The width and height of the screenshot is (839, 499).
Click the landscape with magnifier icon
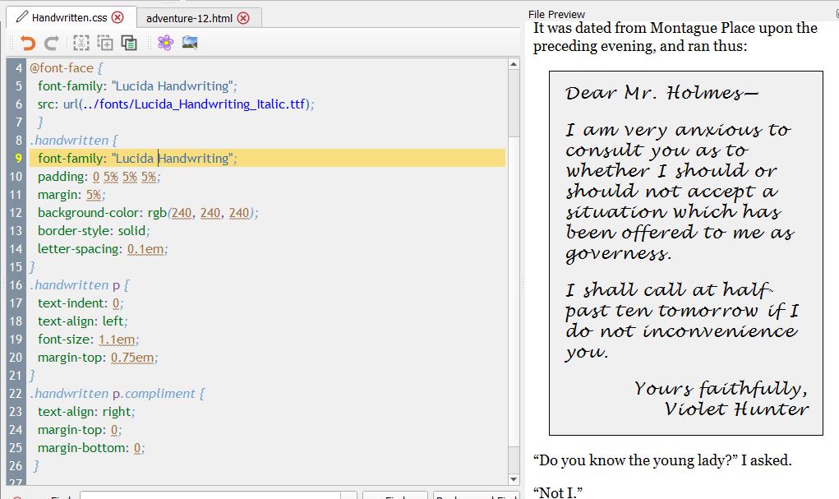point(190,43)
